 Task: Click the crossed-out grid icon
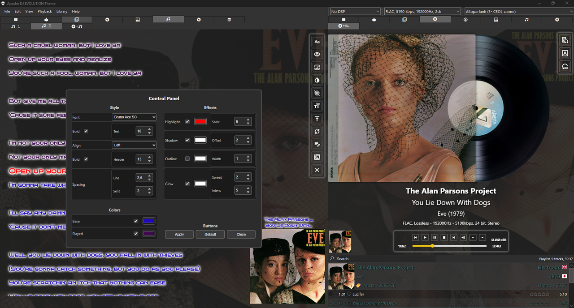point(317,93)
